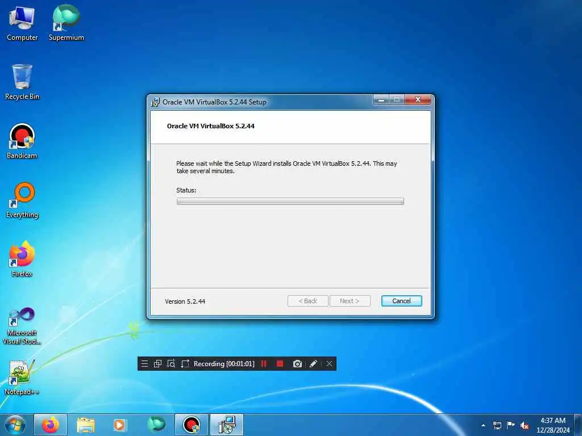The width and height of the screenshot is (582, 436).
Task: Cancel the VirtualBox installation
Action: pyautogui.click(x=401, y=301)
